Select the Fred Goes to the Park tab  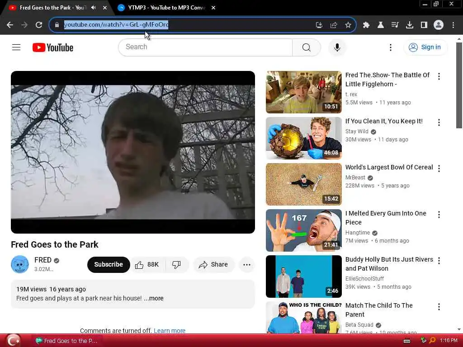pyautogui.click(x=52, y=8)
